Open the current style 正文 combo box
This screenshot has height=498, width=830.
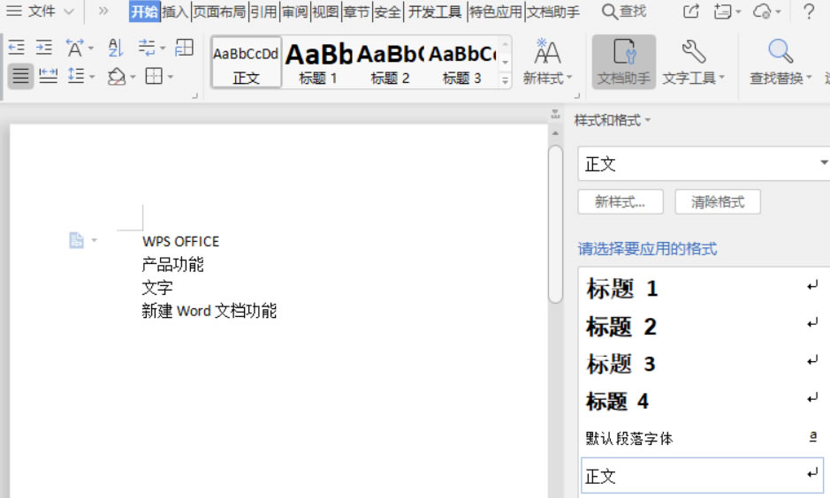(x=704, y=164)
